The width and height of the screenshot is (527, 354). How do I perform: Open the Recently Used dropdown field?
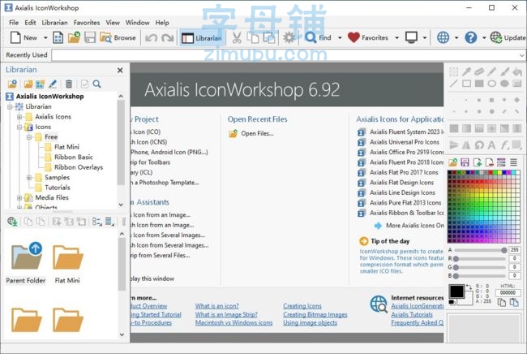(289, 55)
